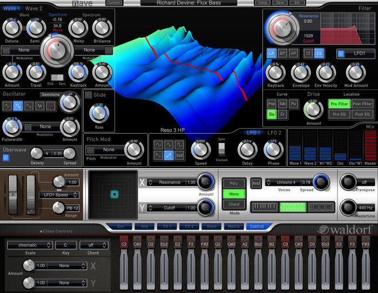Expand the LFO1 Speed wheel assignment dropdown

[x=59, y=194]
